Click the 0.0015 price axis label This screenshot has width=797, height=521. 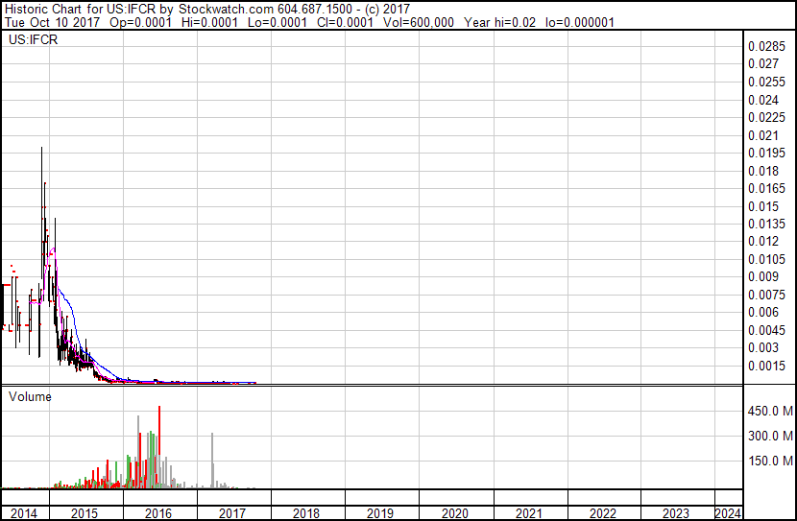[766, 366]
